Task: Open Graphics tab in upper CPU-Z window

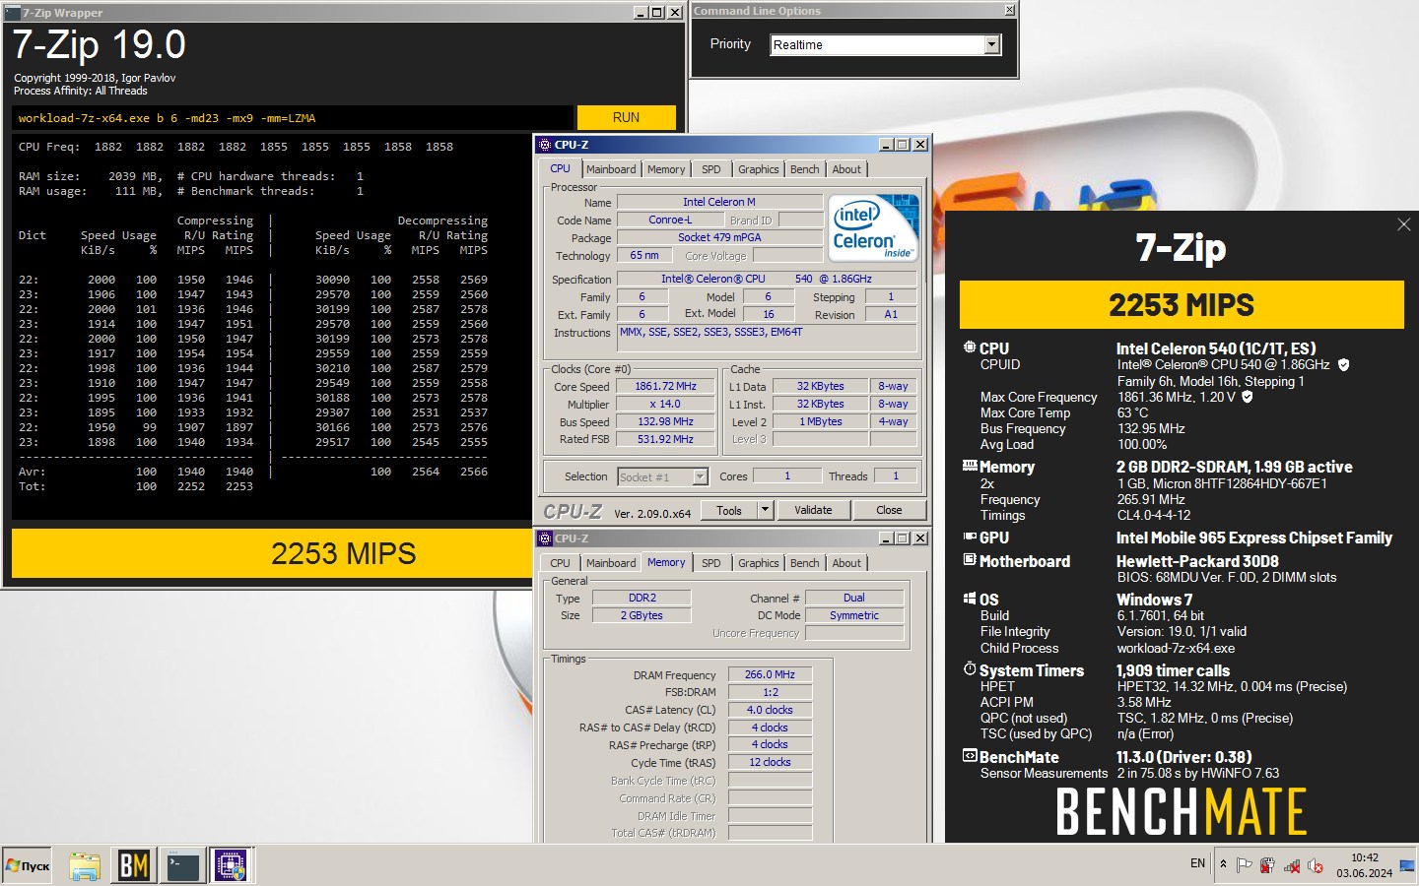Action: pos(759,169)
